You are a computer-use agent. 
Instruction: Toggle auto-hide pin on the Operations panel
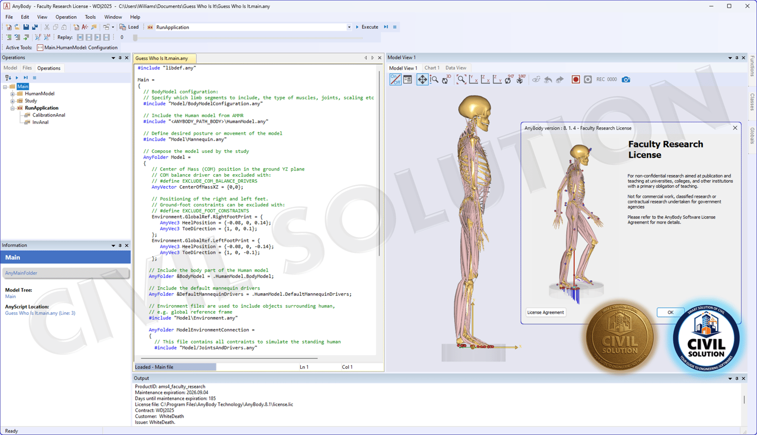pos(120,58)
